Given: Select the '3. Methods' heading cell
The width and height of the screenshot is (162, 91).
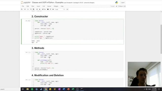Looking at the screenshot, I should coord(38,48).
